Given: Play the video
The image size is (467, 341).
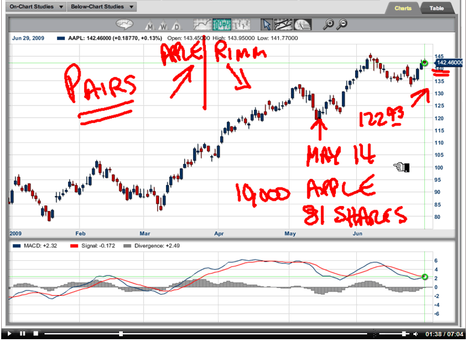Looking at the screenshot, I should coord(9,334).
